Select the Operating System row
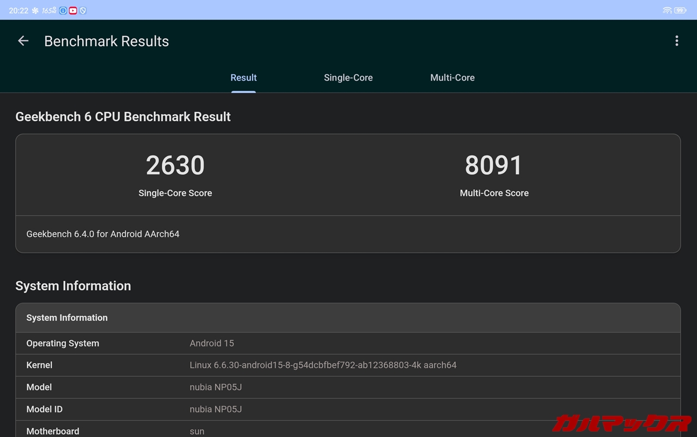This screenshot has height=437, width=697. [x=348, y=343]
